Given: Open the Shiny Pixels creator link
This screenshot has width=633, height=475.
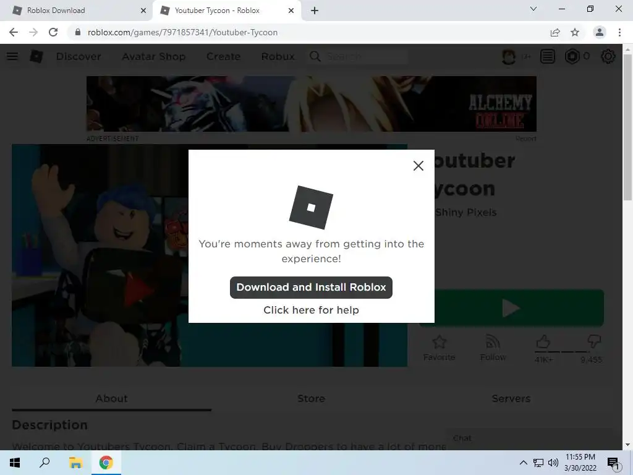Looking at the screenshot, I should click(465, 213).
